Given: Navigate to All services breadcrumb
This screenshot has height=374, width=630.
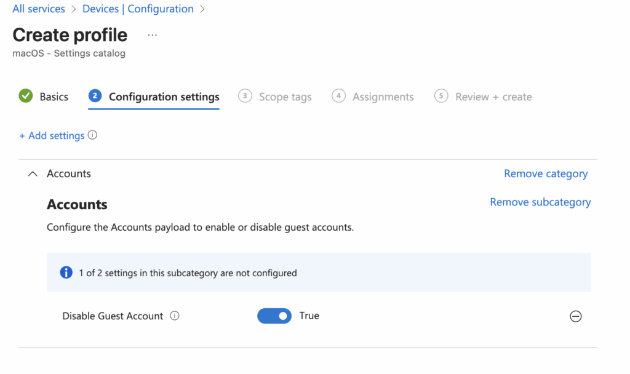Looking at the screenshot, I should [x=39, y=9].
